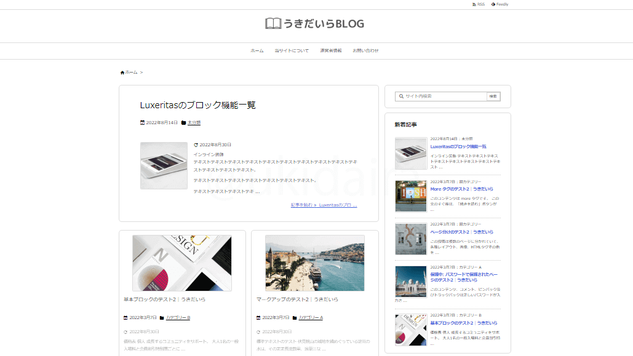This screenshot has width=633, height=356.
Task: Click the 2022年8月14日：未分類 line in 新着記事
Action: [452, 139]
